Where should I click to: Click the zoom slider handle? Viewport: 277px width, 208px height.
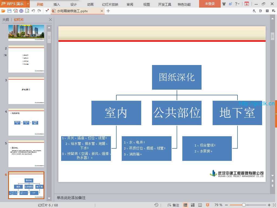click(244, 205)
